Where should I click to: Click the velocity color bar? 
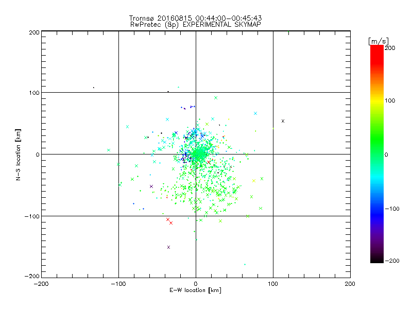(x=377, y=154)
